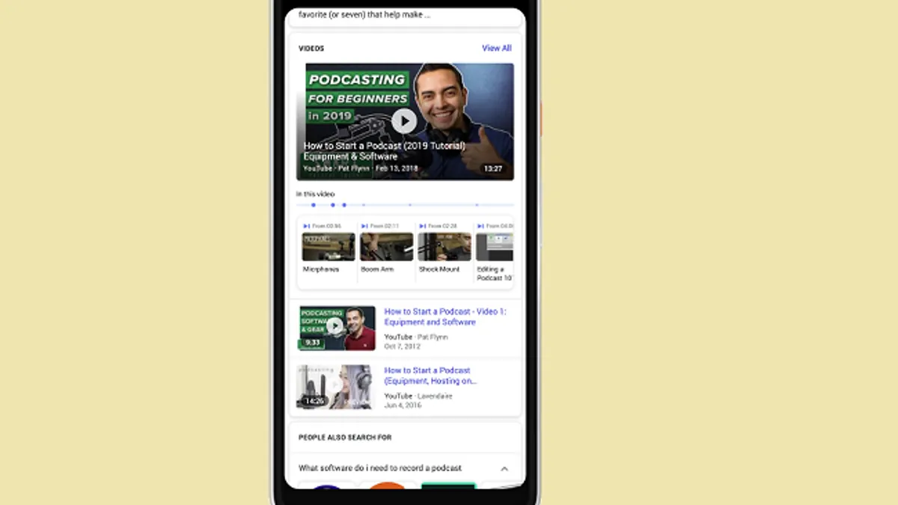Click the 'Oct 7, 2012' date text

pos(403,346)
